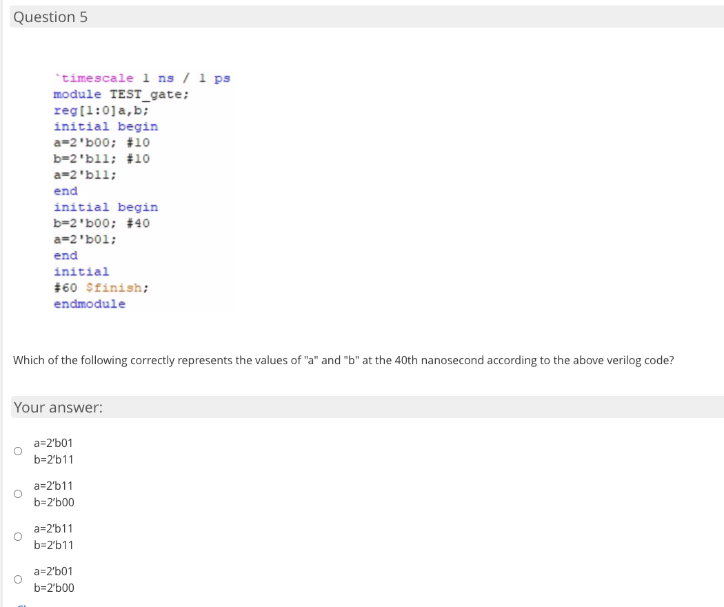Click the reg[1:0]a,b; declaration line
The width and height of the screenshot is (724, 607).
tap(90, 110)
